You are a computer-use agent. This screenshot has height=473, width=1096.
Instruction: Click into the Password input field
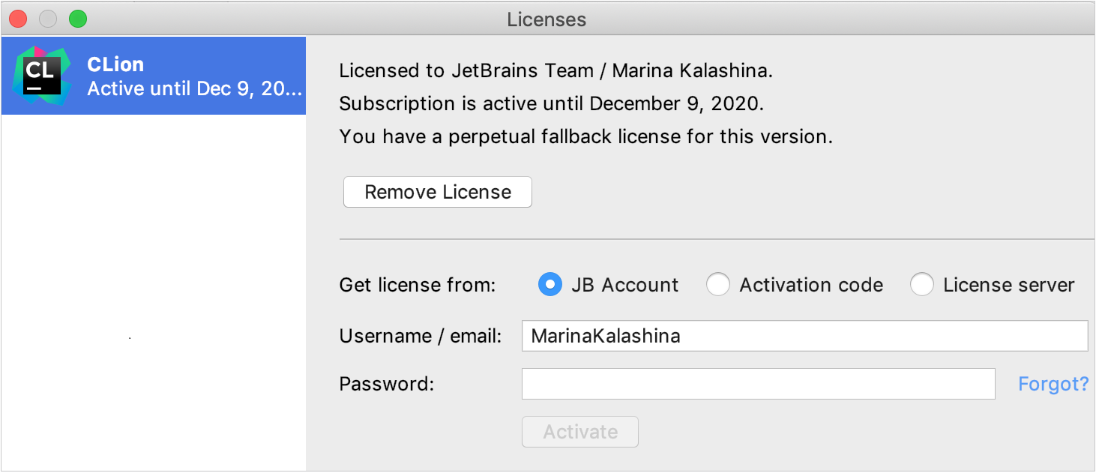(x=758, y=384)
